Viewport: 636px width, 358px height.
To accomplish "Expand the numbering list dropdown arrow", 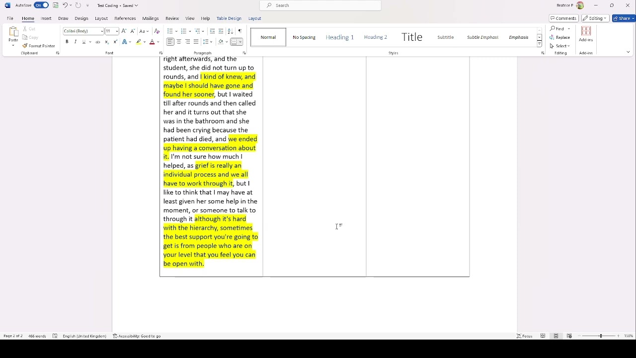I will click(x=190, y=31).
